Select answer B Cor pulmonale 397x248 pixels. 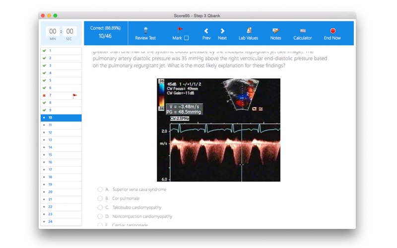coord(100,198)
